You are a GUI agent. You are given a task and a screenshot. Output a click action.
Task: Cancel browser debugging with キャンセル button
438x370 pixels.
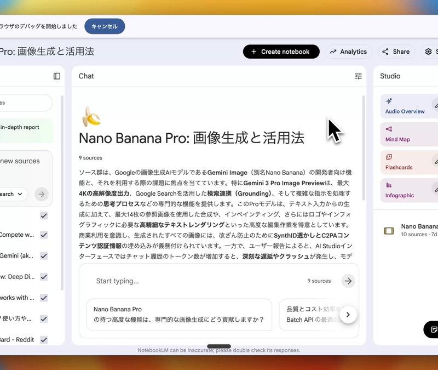click(105, 26)
